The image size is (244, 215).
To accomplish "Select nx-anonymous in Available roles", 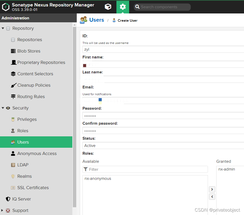I will pyautogui.click(x=98, y=179).
